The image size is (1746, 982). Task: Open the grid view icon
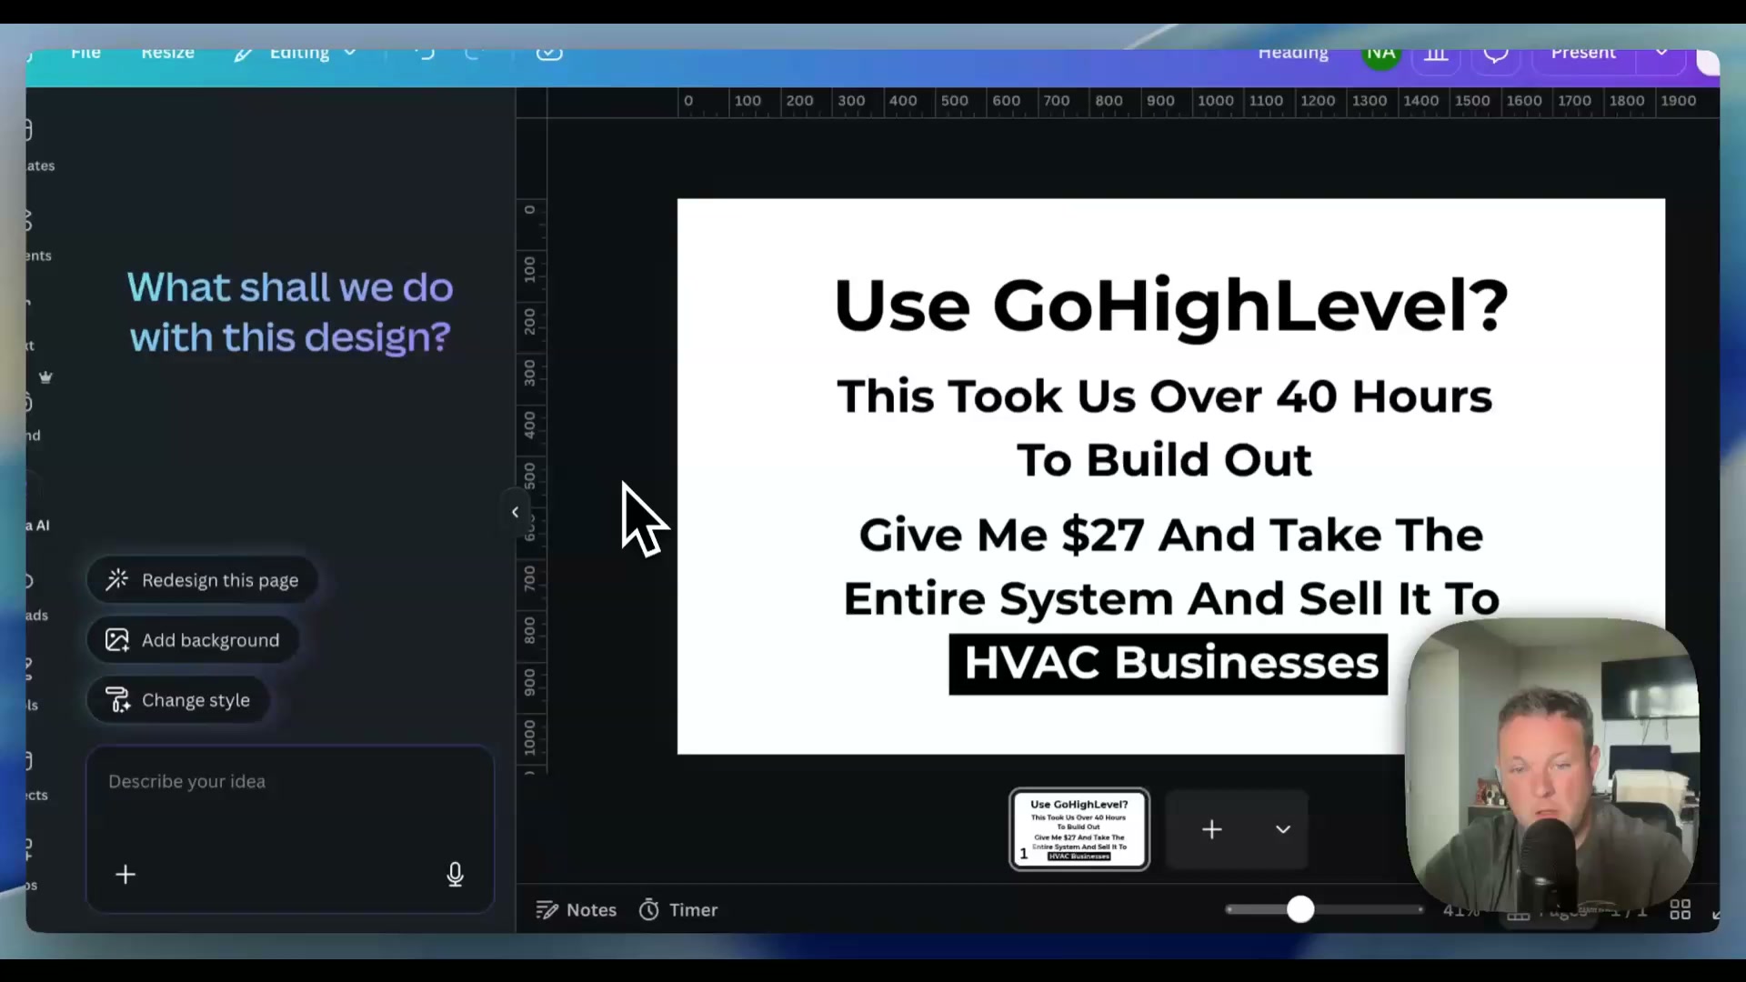tap(1680, 910)
